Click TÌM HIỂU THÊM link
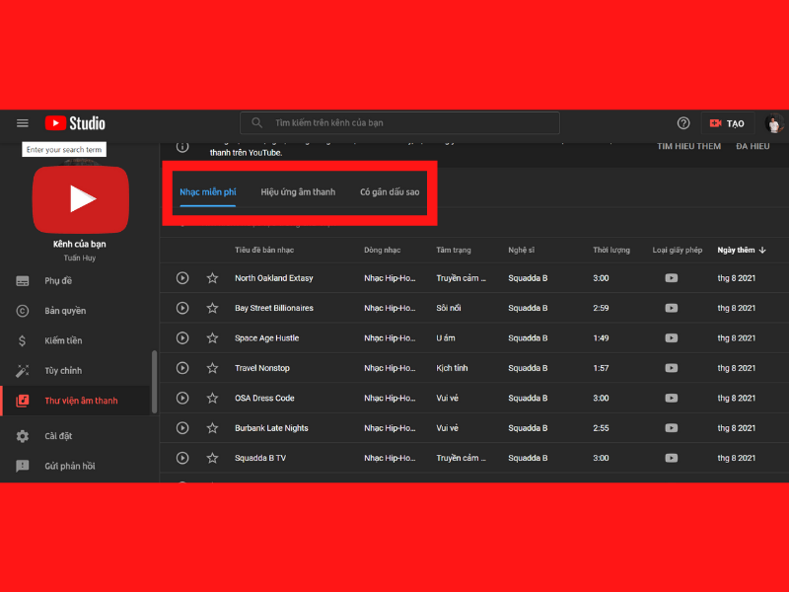This screenshot has width=789, height=592. (x=688, y=144)
